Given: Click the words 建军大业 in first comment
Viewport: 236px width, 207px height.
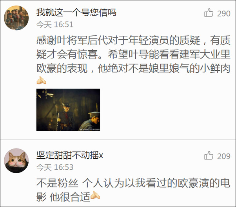Looking at the screenshot, I should (200, 55).
